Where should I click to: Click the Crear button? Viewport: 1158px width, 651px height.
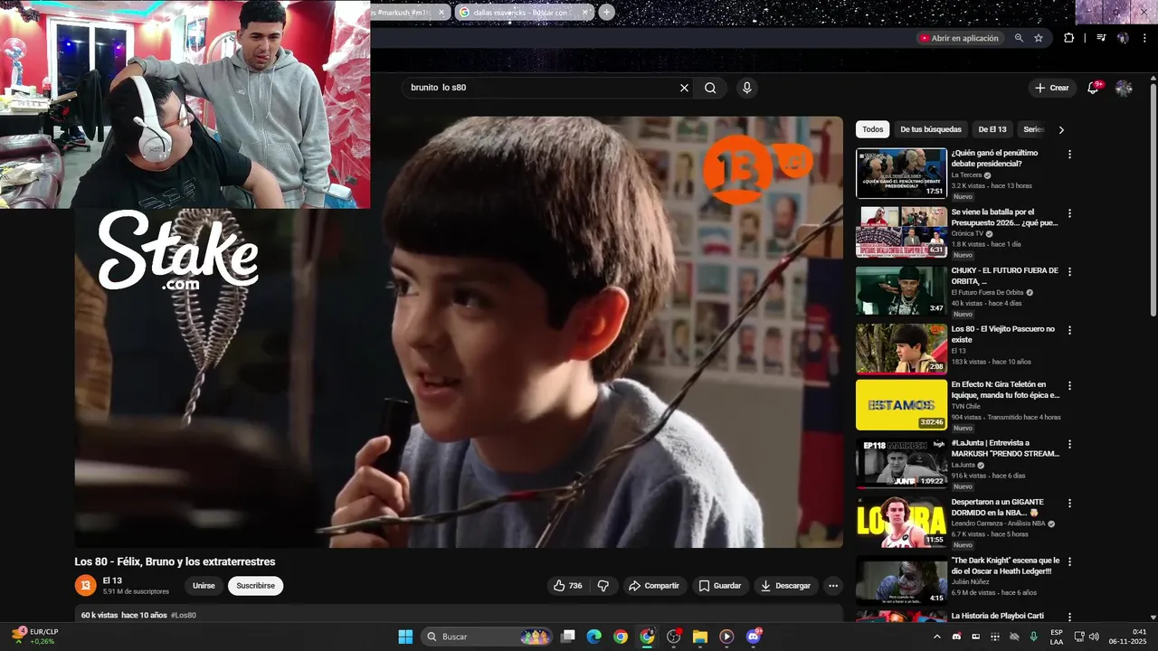[1052, 88]
